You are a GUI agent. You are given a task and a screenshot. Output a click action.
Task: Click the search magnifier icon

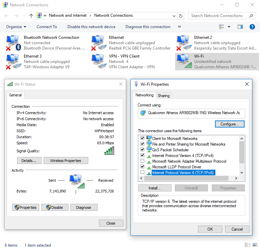click(251, 16)
